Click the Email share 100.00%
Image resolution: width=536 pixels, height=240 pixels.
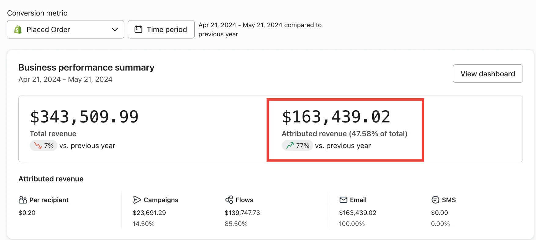352,224
